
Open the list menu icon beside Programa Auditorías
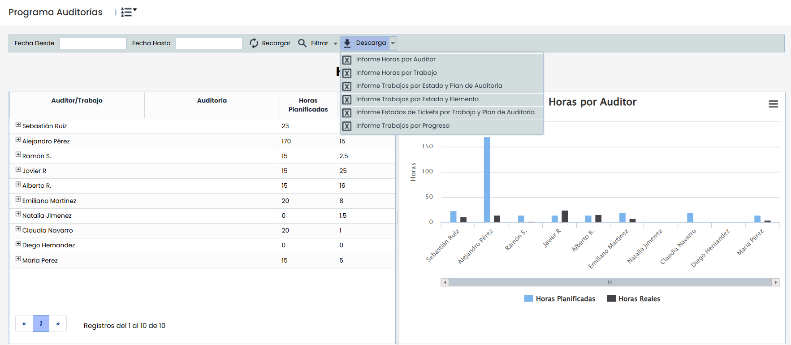click(x=128, y=12)
